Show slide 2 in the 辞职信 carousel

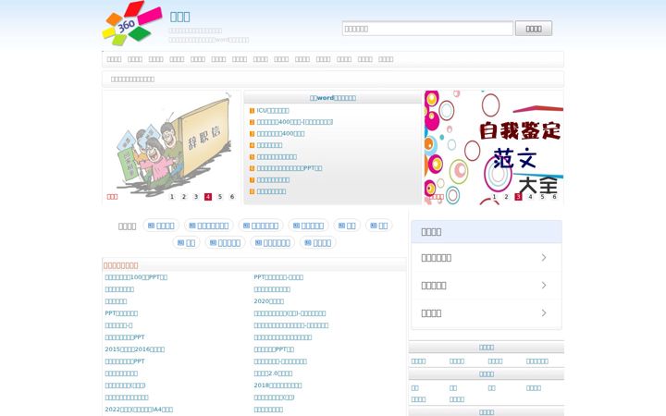pos(184,197)
